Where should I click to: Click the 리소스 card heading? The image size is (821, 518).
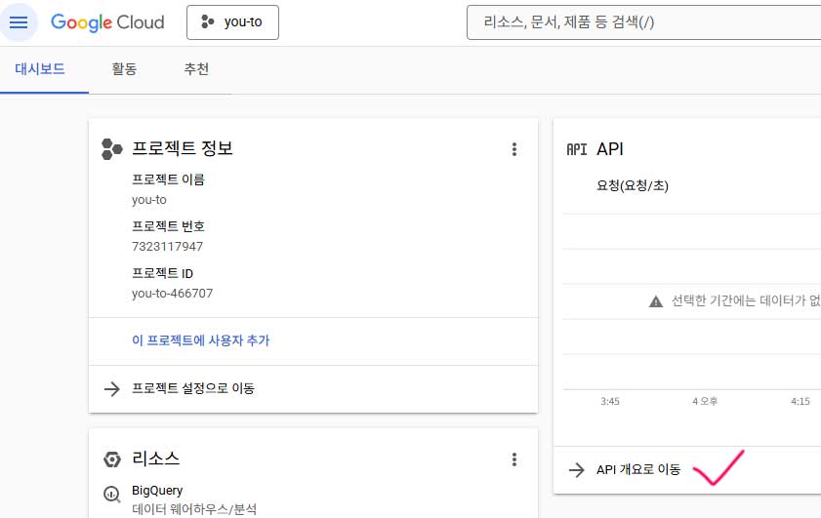tap(155, 458)
